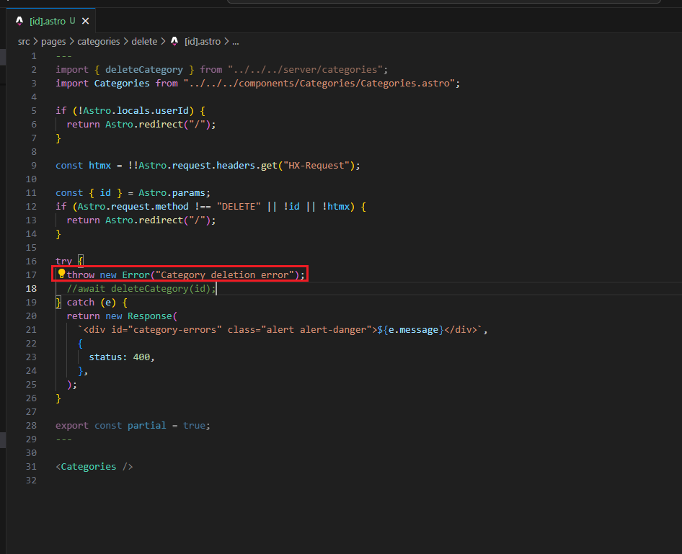Click line number 32 in the gutter
Viewport: 682px width, 554px height.
click(x=31, y=480)
